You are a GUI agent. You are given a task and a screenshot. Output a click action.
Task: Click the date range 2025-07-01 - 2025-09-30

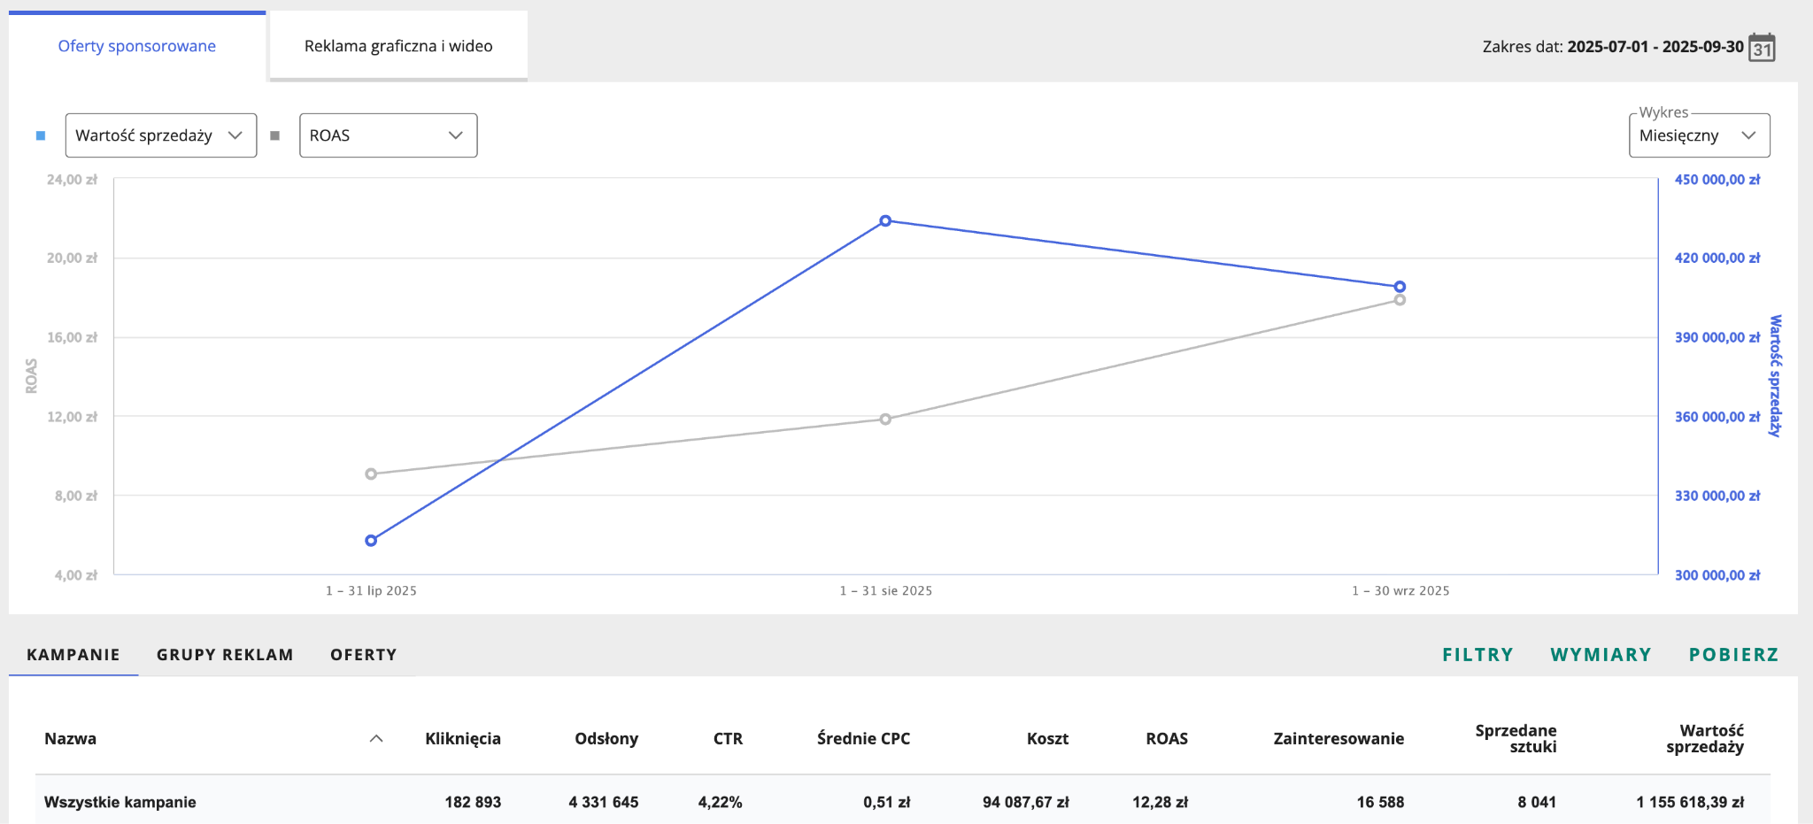tap(1655, 47)
